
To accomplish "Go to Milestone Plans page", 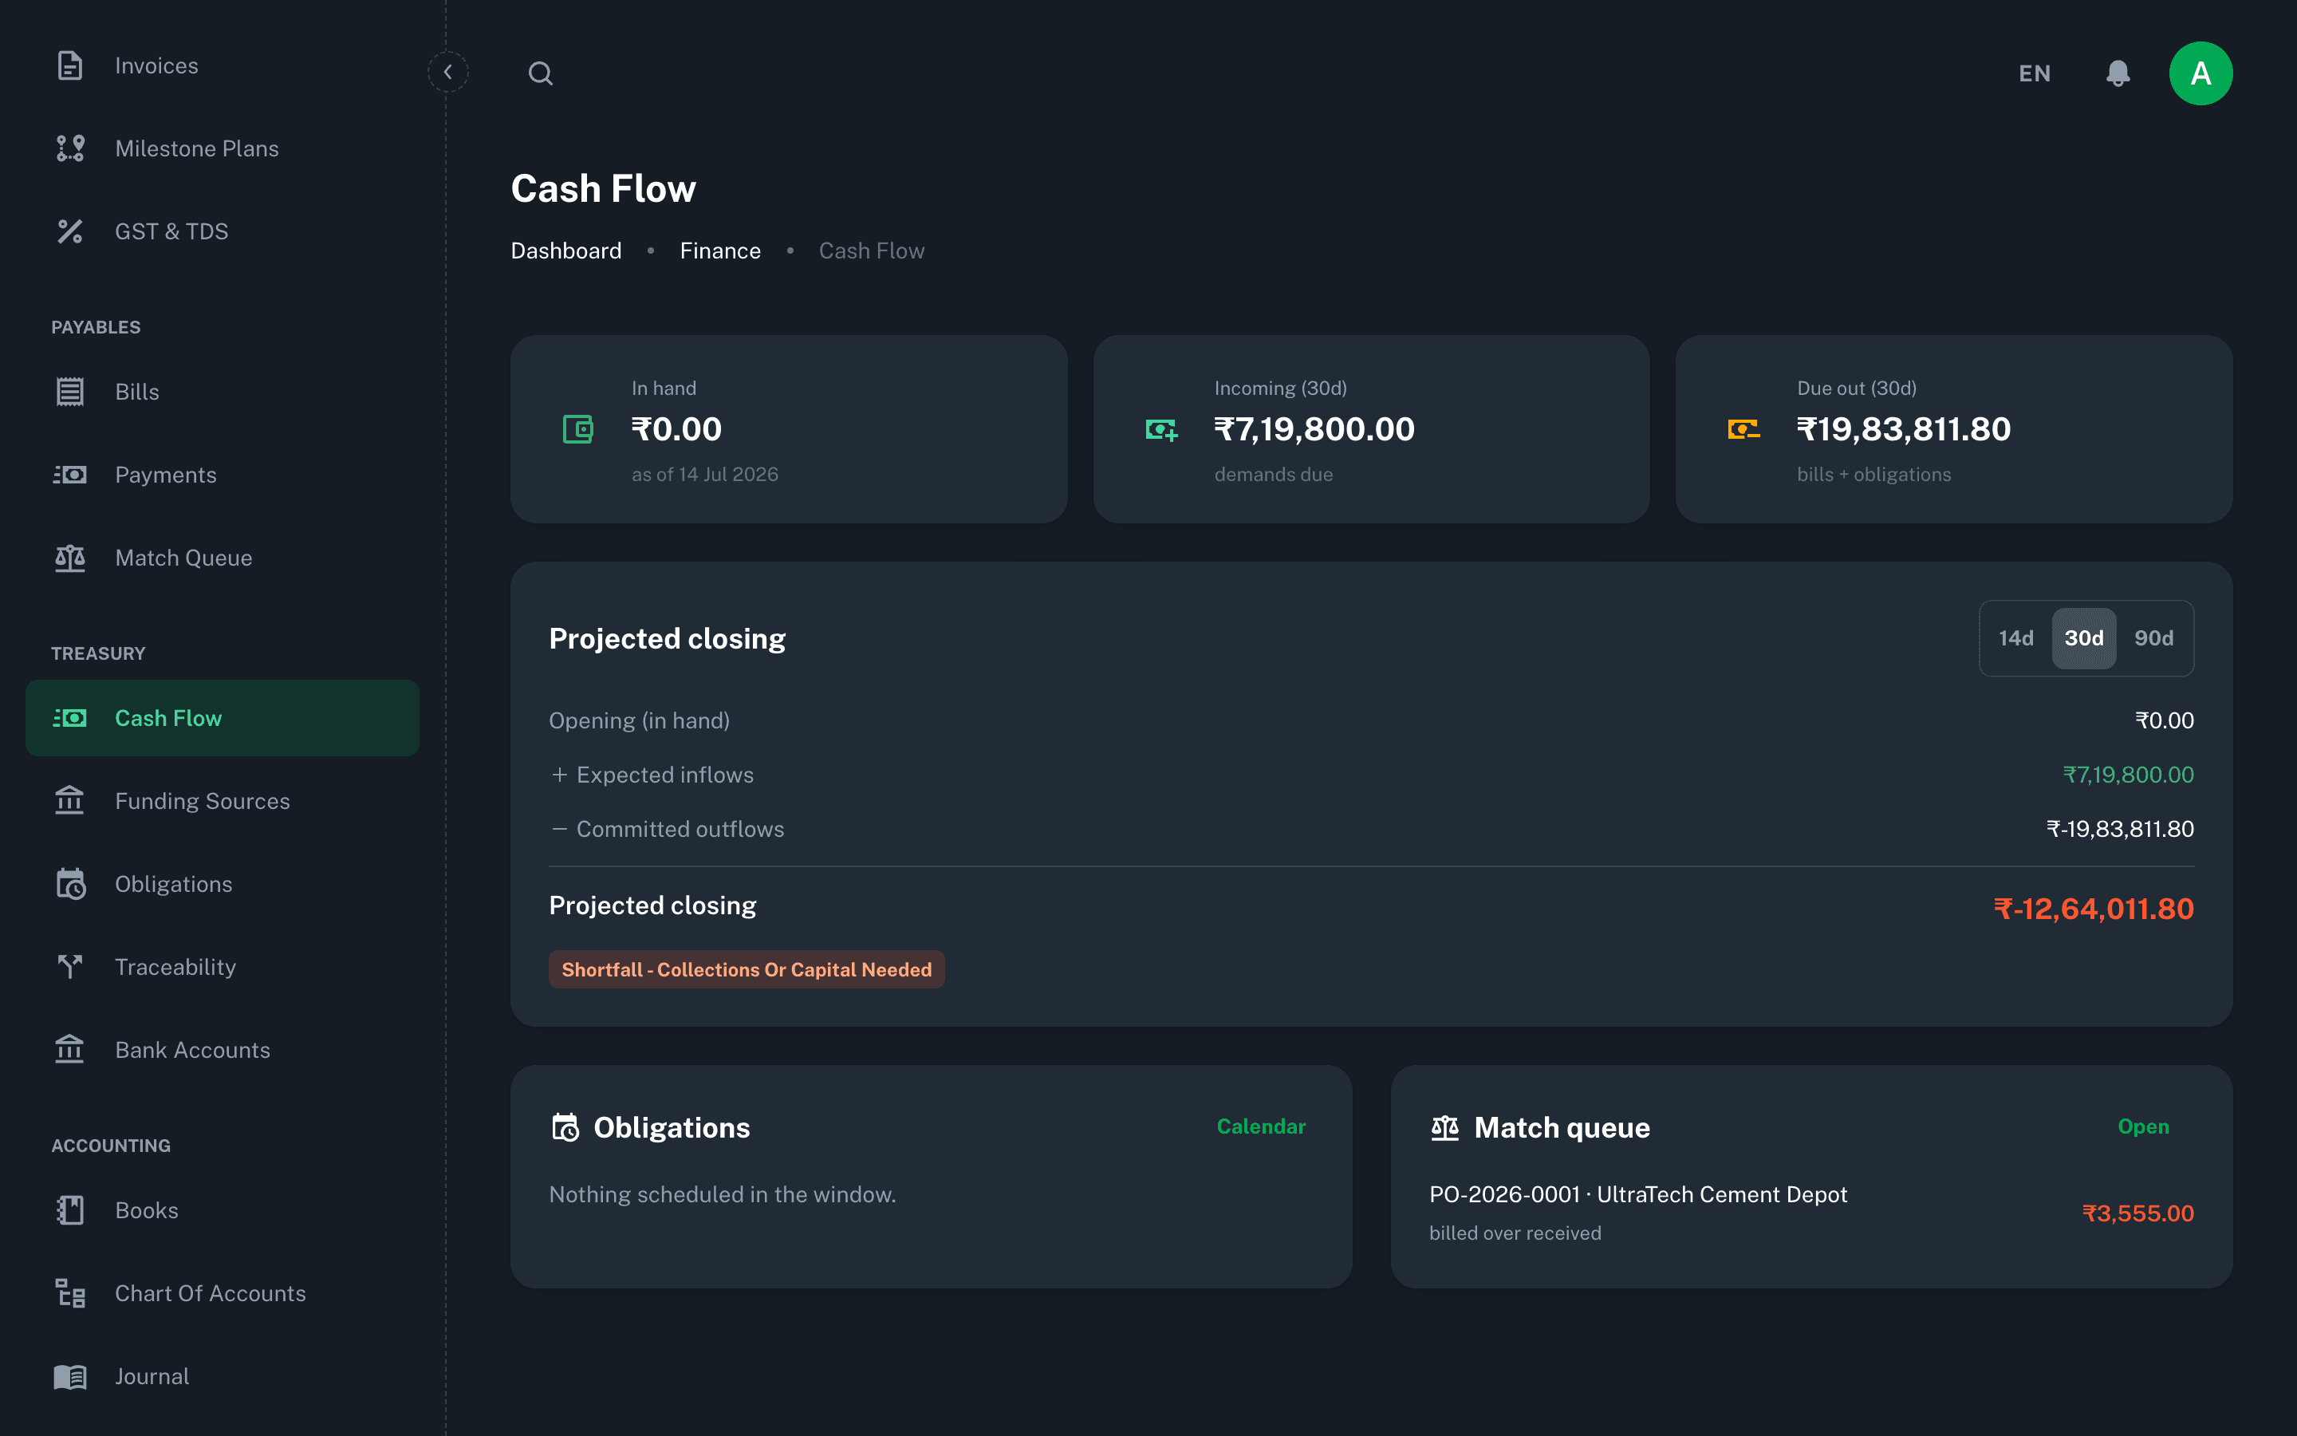I will point(222,148).
